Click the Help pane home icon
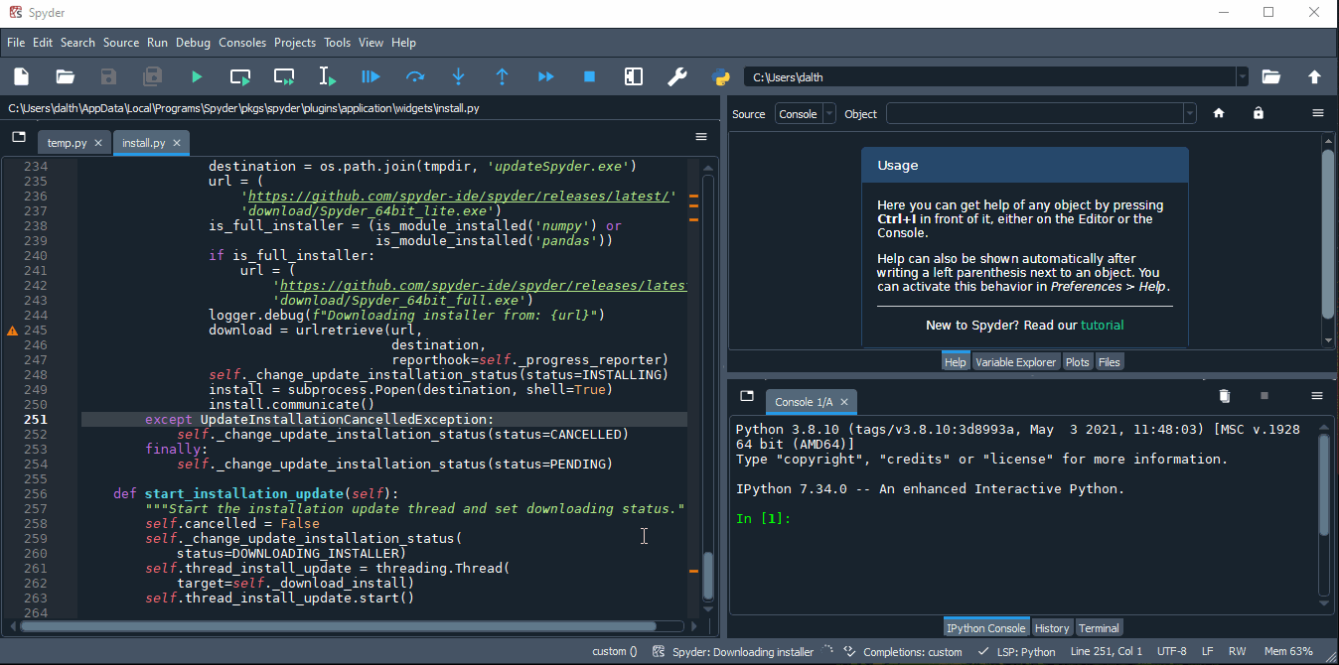The height and width of the screenshot is (665, 1339). [1219, 113]
